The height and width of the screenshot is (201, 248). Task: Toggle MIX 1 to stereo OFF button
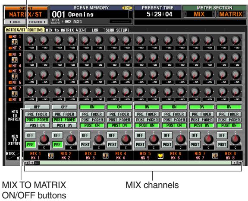click(x=30, y=135)
